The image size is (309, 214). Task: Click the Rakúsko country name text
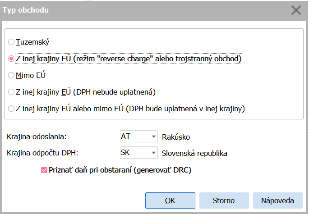[x=176, y=137]
